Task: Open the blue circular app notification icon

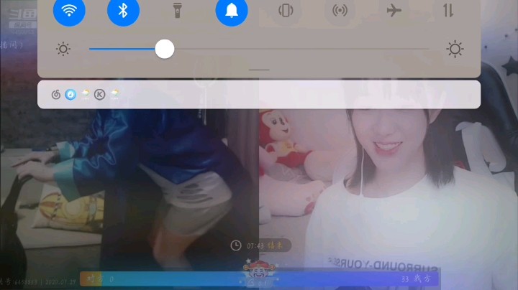Action: click(71, 95)
